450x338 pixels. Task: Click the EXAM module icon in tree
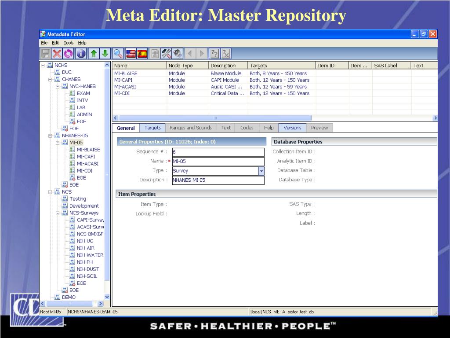click(72, 93)
